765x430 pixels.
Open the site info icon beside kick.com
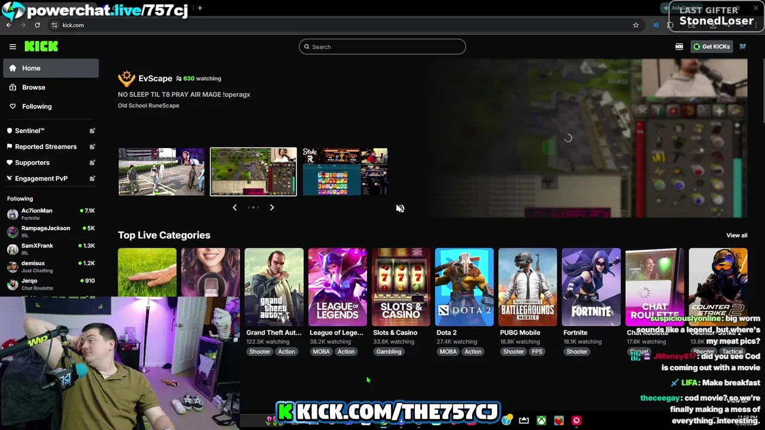pos(54,25)
